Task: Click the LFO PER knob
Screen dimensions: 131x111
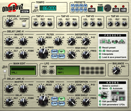Action: pos(45,71)
